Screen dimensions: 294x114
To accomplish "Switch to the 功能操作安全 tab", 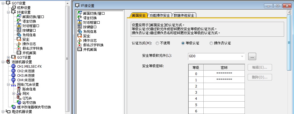I will click(159, 15).
